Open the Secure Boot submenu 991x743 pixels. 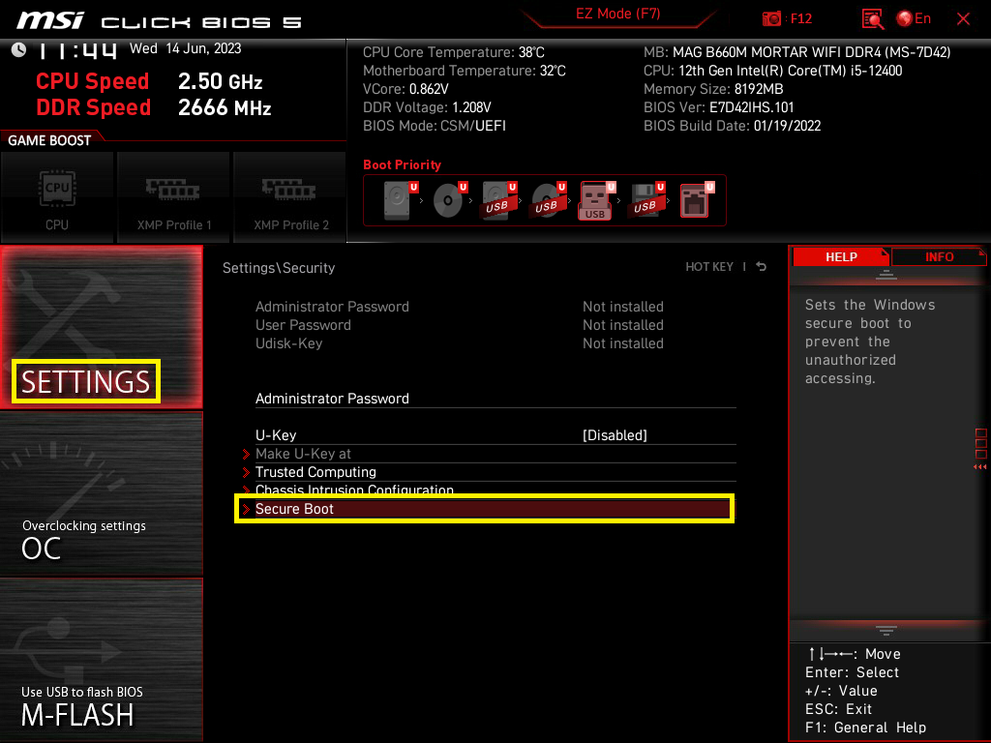[484, 509]
